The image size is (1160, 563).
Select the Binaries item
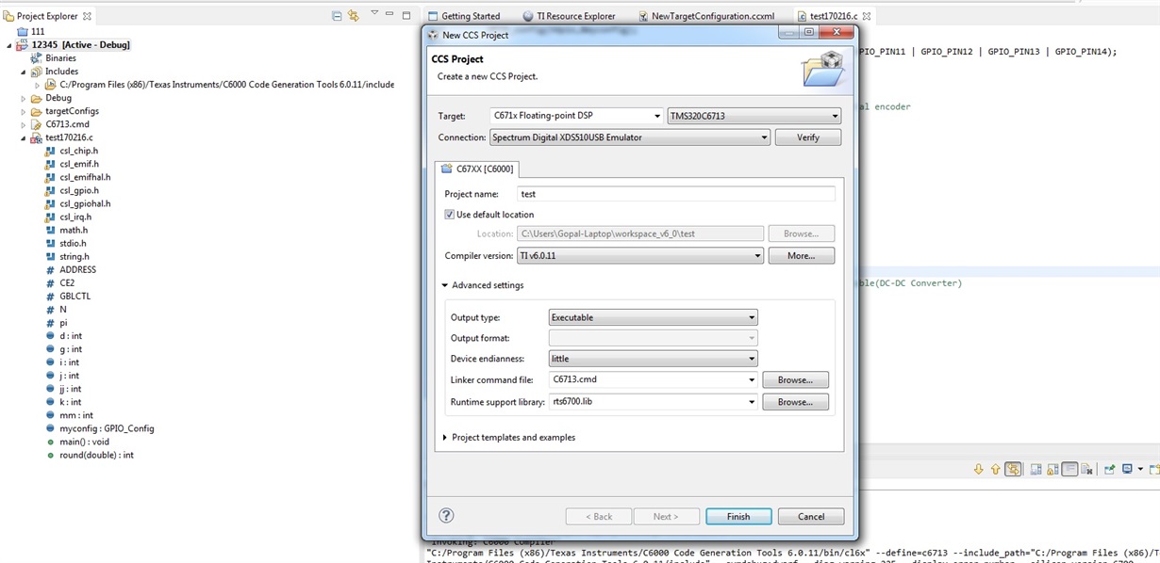60,58
